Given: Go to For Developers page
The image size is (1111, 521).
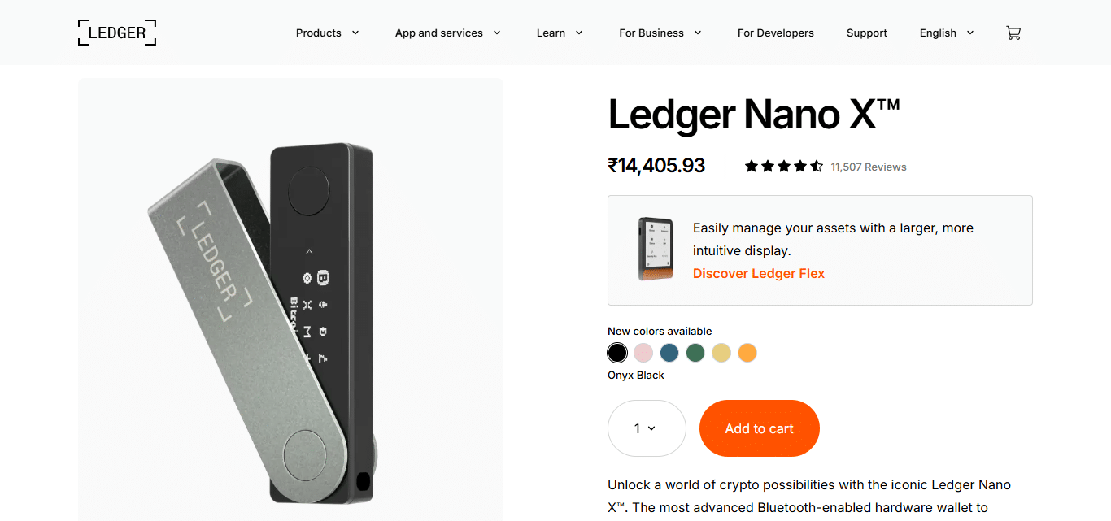Looking at the screenshot, I should pos(775,33).
